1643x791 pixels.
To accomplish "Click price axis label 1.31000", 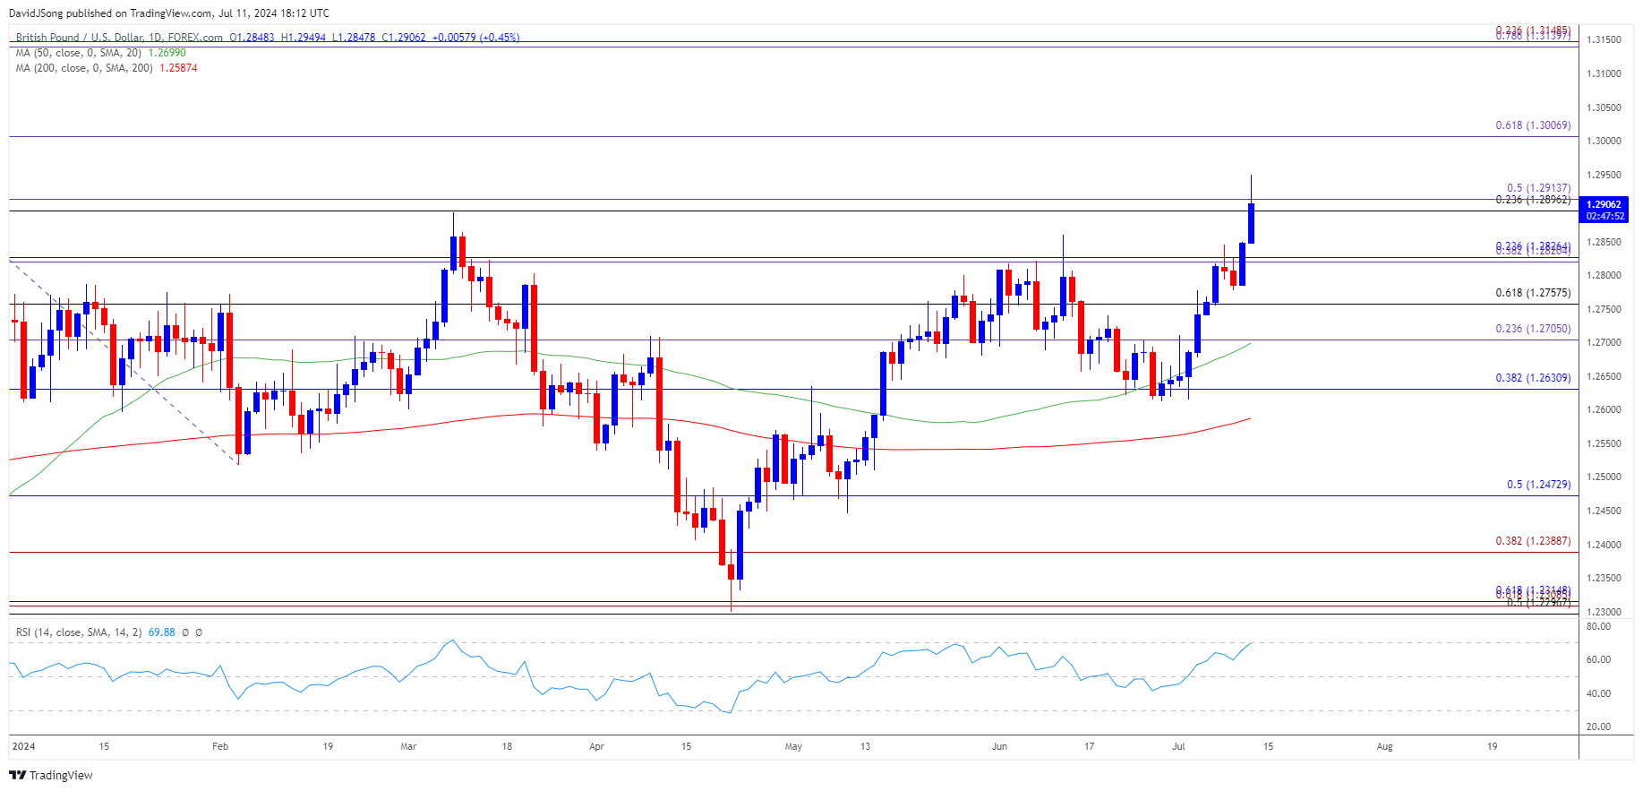I will point(1604,73).
